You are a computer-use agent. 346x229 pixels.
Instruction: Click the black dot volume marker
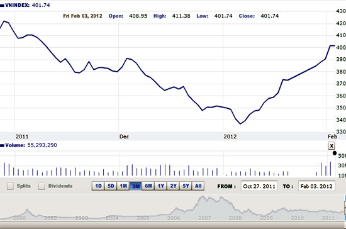click(335, 153)
